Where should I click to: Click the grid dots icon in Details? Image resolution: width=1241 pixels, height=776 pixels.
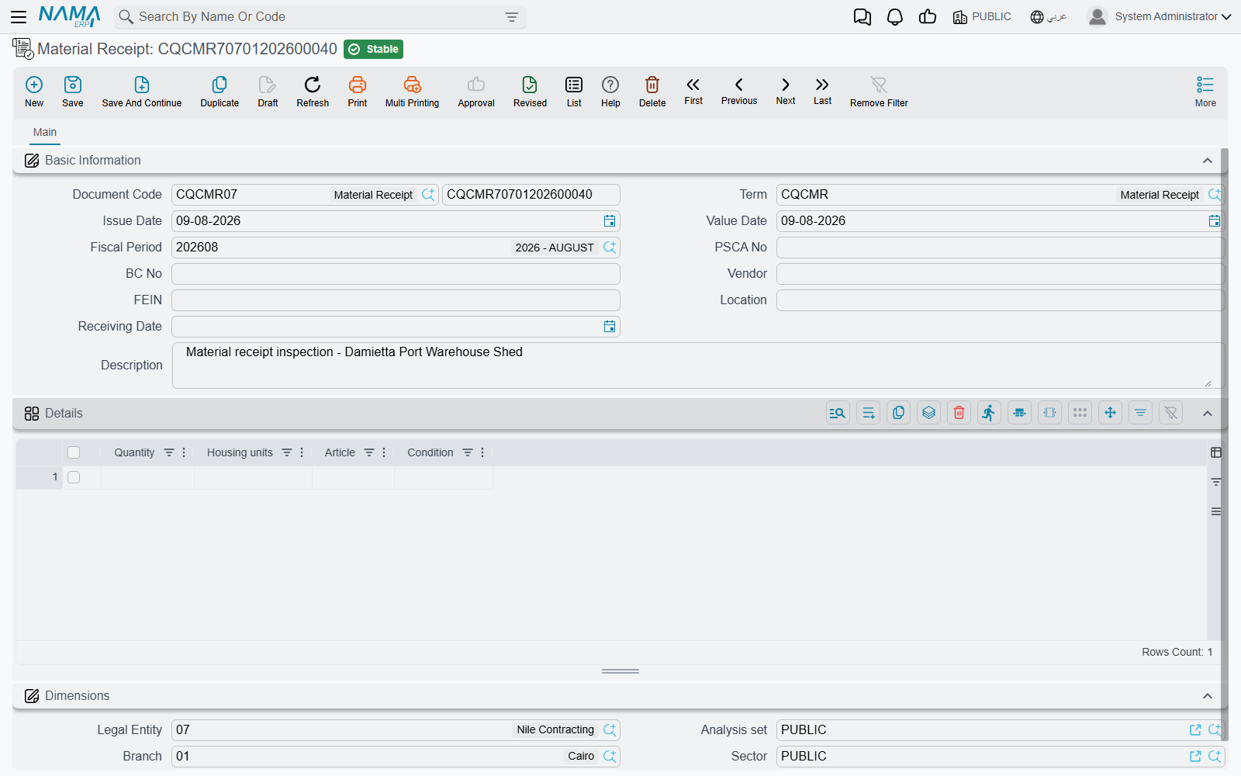pyautogui.click(x=1080, y=413)
